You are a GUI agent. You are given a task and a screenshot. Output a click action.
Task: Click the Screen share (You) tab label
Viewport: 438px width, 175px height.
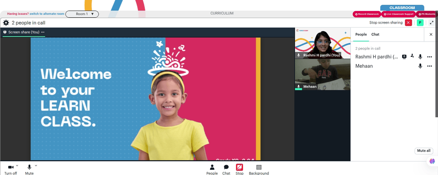pyautogui.click(x=24, y=32)
